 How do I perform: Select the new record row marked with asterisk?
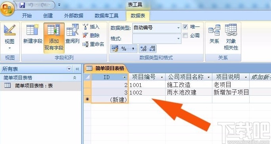click(88, 99)
